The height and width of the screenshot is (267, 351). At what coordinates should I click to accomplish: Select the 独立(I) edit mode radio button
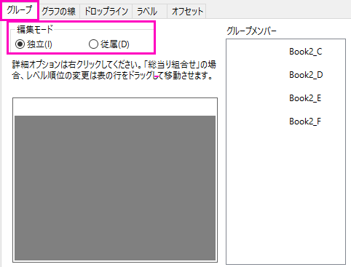pyautogui.click(x=33, y=44)
